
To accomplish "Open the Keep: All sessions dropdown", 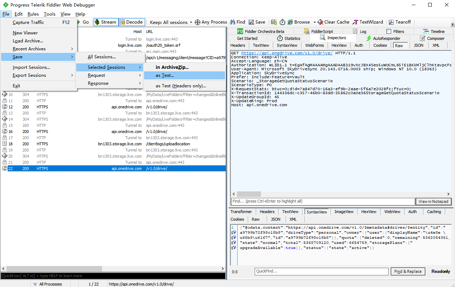I will pyautogui.click(x=171, y=22).
